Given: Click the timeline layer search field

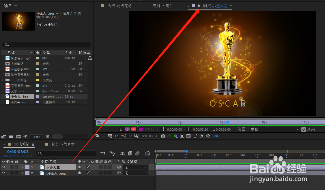Looking at the screenshot, I should [x=66, y=153].
